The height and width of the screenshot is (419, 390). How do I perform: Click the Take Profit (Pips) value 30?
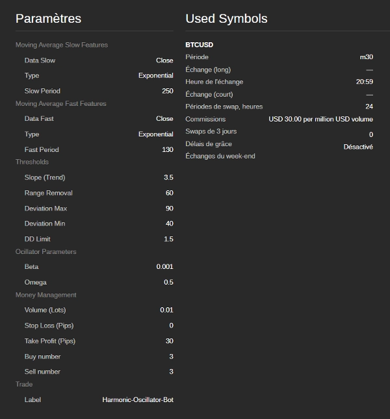pos(170,341)
